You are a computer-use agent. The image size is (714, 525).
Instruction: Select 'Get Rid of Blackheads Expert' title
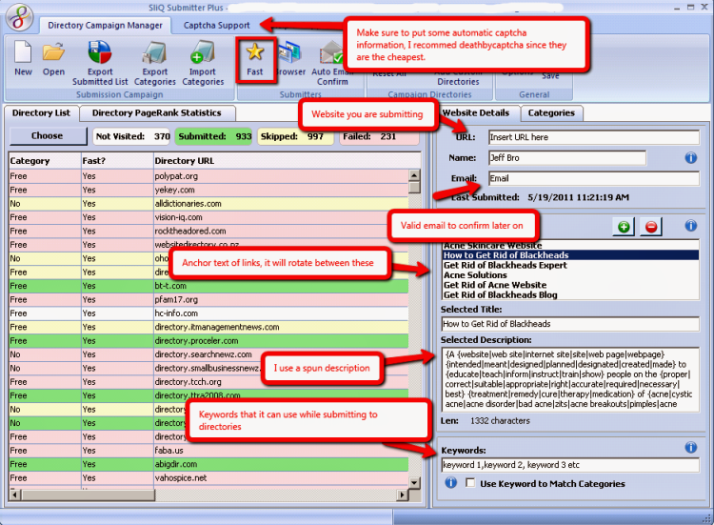(570, 265)
